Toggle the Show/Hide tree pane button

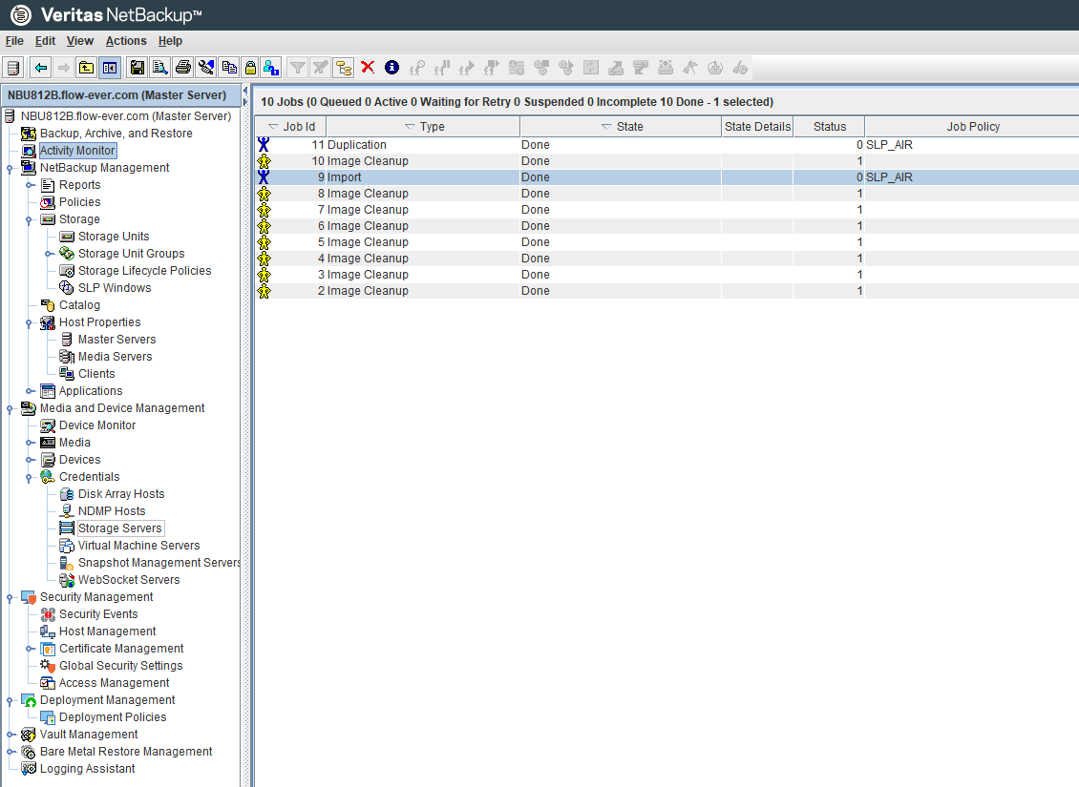110,68
